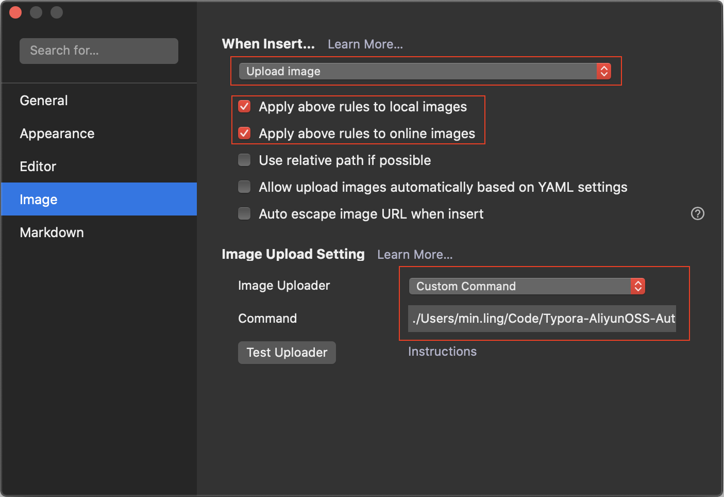This screenshot has height=497, width=724.
Task: Open the Upload image dropdown
Action: point(425,71)
